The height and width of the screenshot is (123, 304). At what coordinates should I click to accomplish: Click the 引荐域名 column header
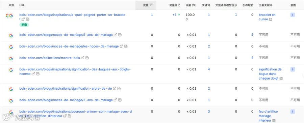(248, 5)
